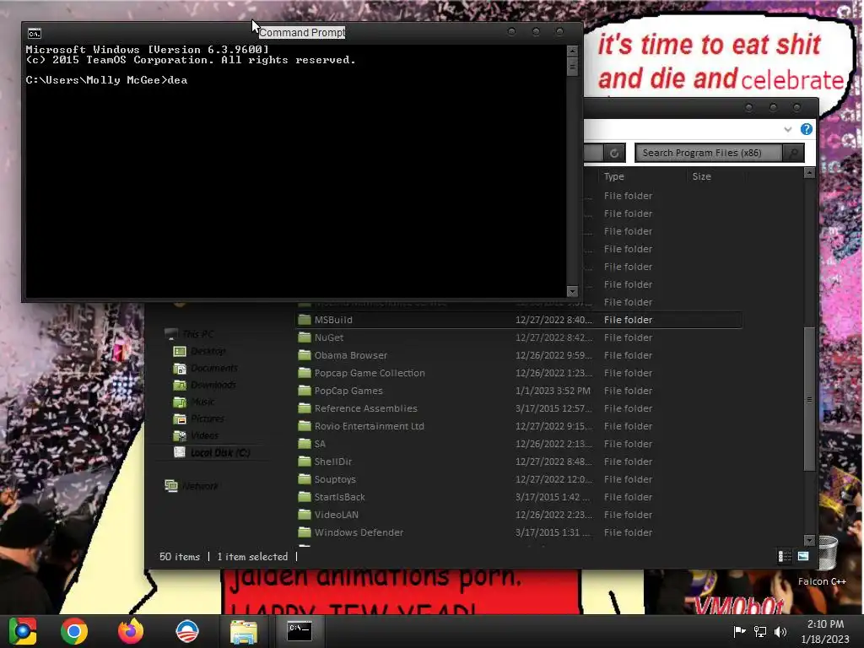This screenshot has height=648, width=864.
Task: Click Explorer file list scrollbar down arrow
Action: pos(809,541)
